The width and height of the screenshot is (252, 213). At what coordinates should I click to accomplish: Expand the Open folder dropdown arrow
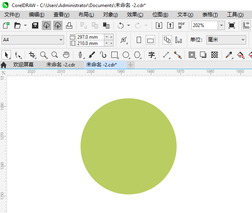25,25
